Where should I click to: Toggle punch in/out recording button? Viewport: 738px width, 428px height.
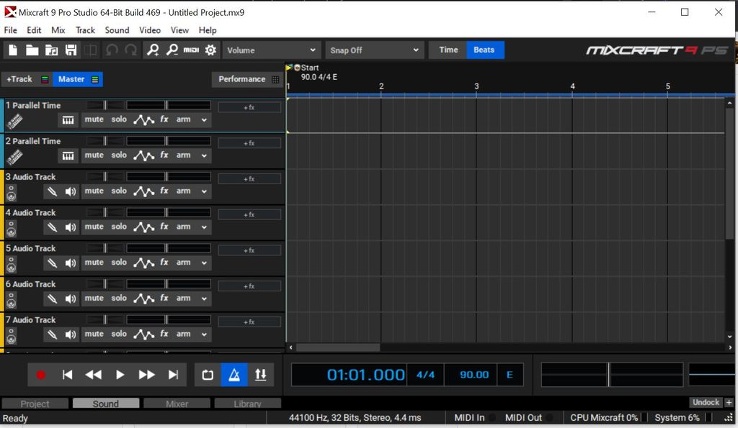[x=260, y=375]
